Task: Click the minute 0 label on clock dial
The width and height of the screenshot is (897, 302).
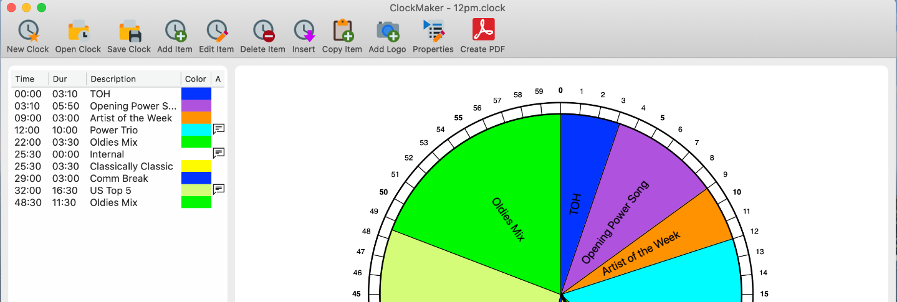Action: (560, 90)
